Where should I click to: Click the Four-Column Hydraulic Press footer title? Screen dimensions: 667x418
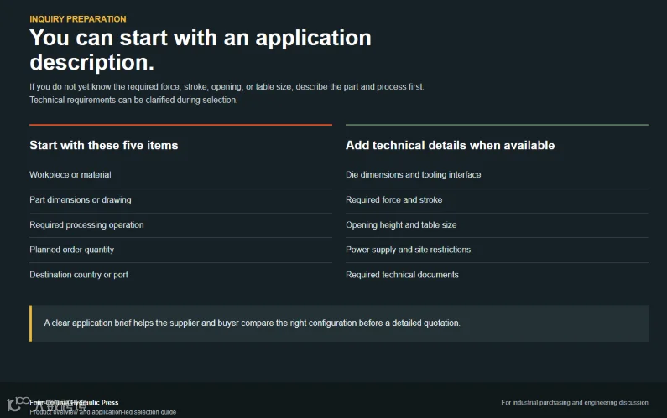[x=74, y=402]
